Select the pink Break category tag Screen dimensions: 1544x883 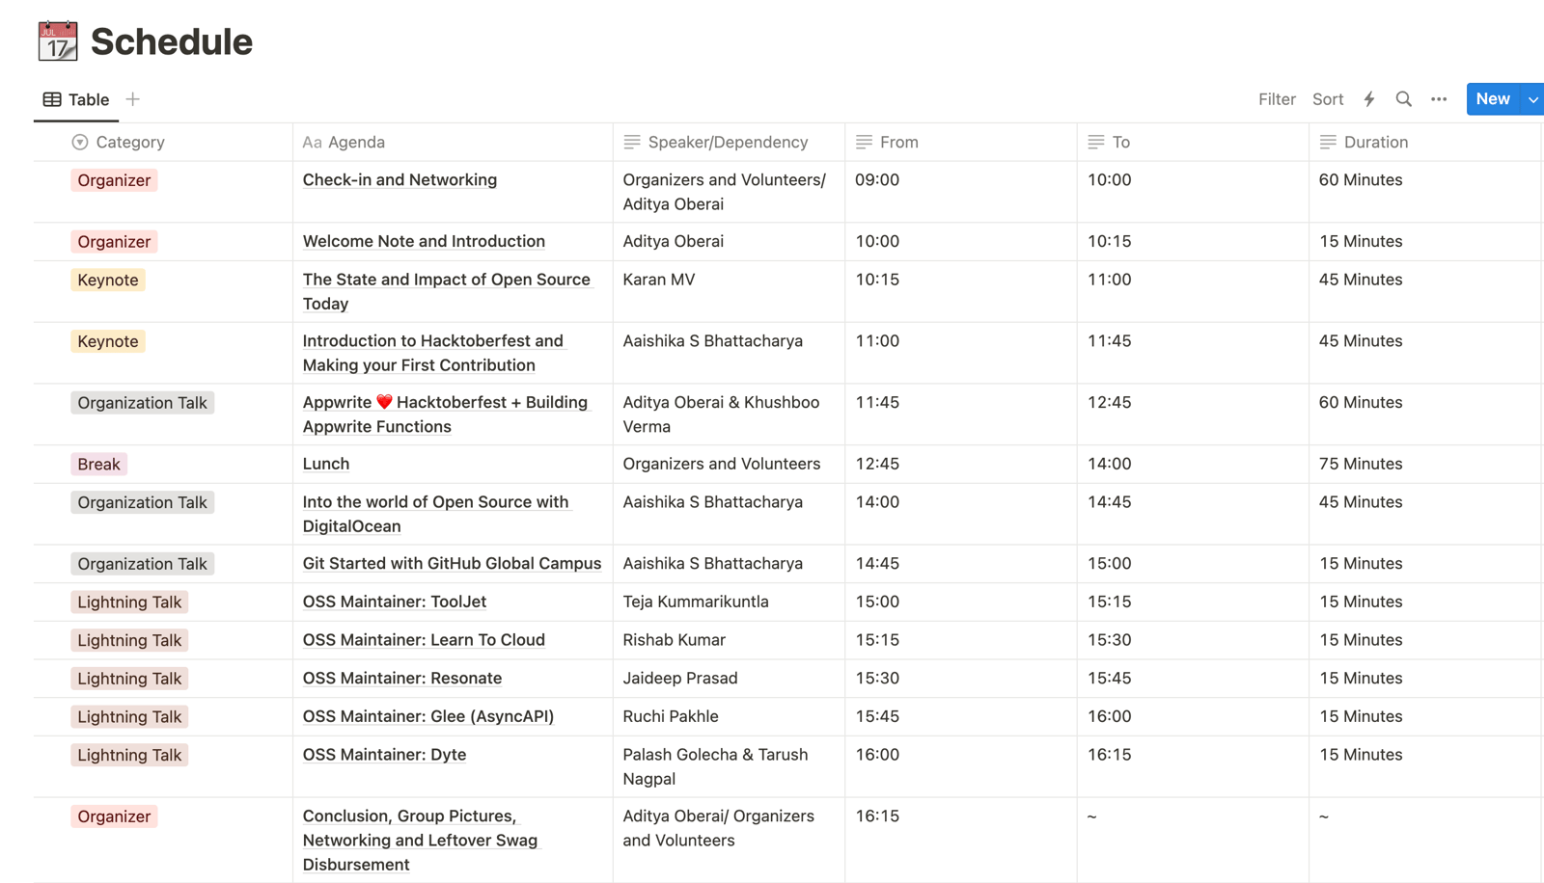click(98, 465)
